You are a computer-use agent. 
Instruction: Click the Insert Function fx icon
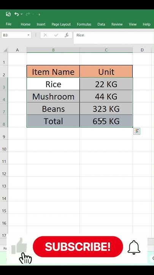(x=67, y=35)
